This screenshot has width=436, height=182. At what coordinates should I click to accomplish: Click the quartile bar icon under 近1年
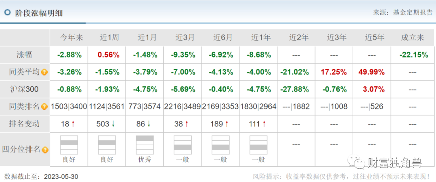tap(258, 145)
